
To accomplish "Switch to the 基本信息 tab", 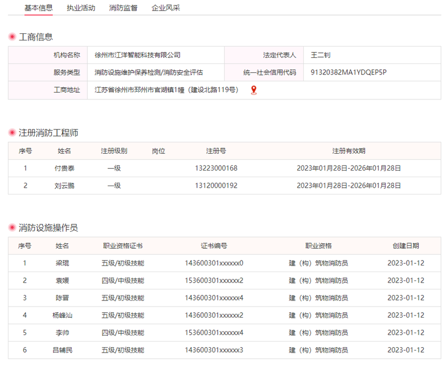I will point(38,8).
